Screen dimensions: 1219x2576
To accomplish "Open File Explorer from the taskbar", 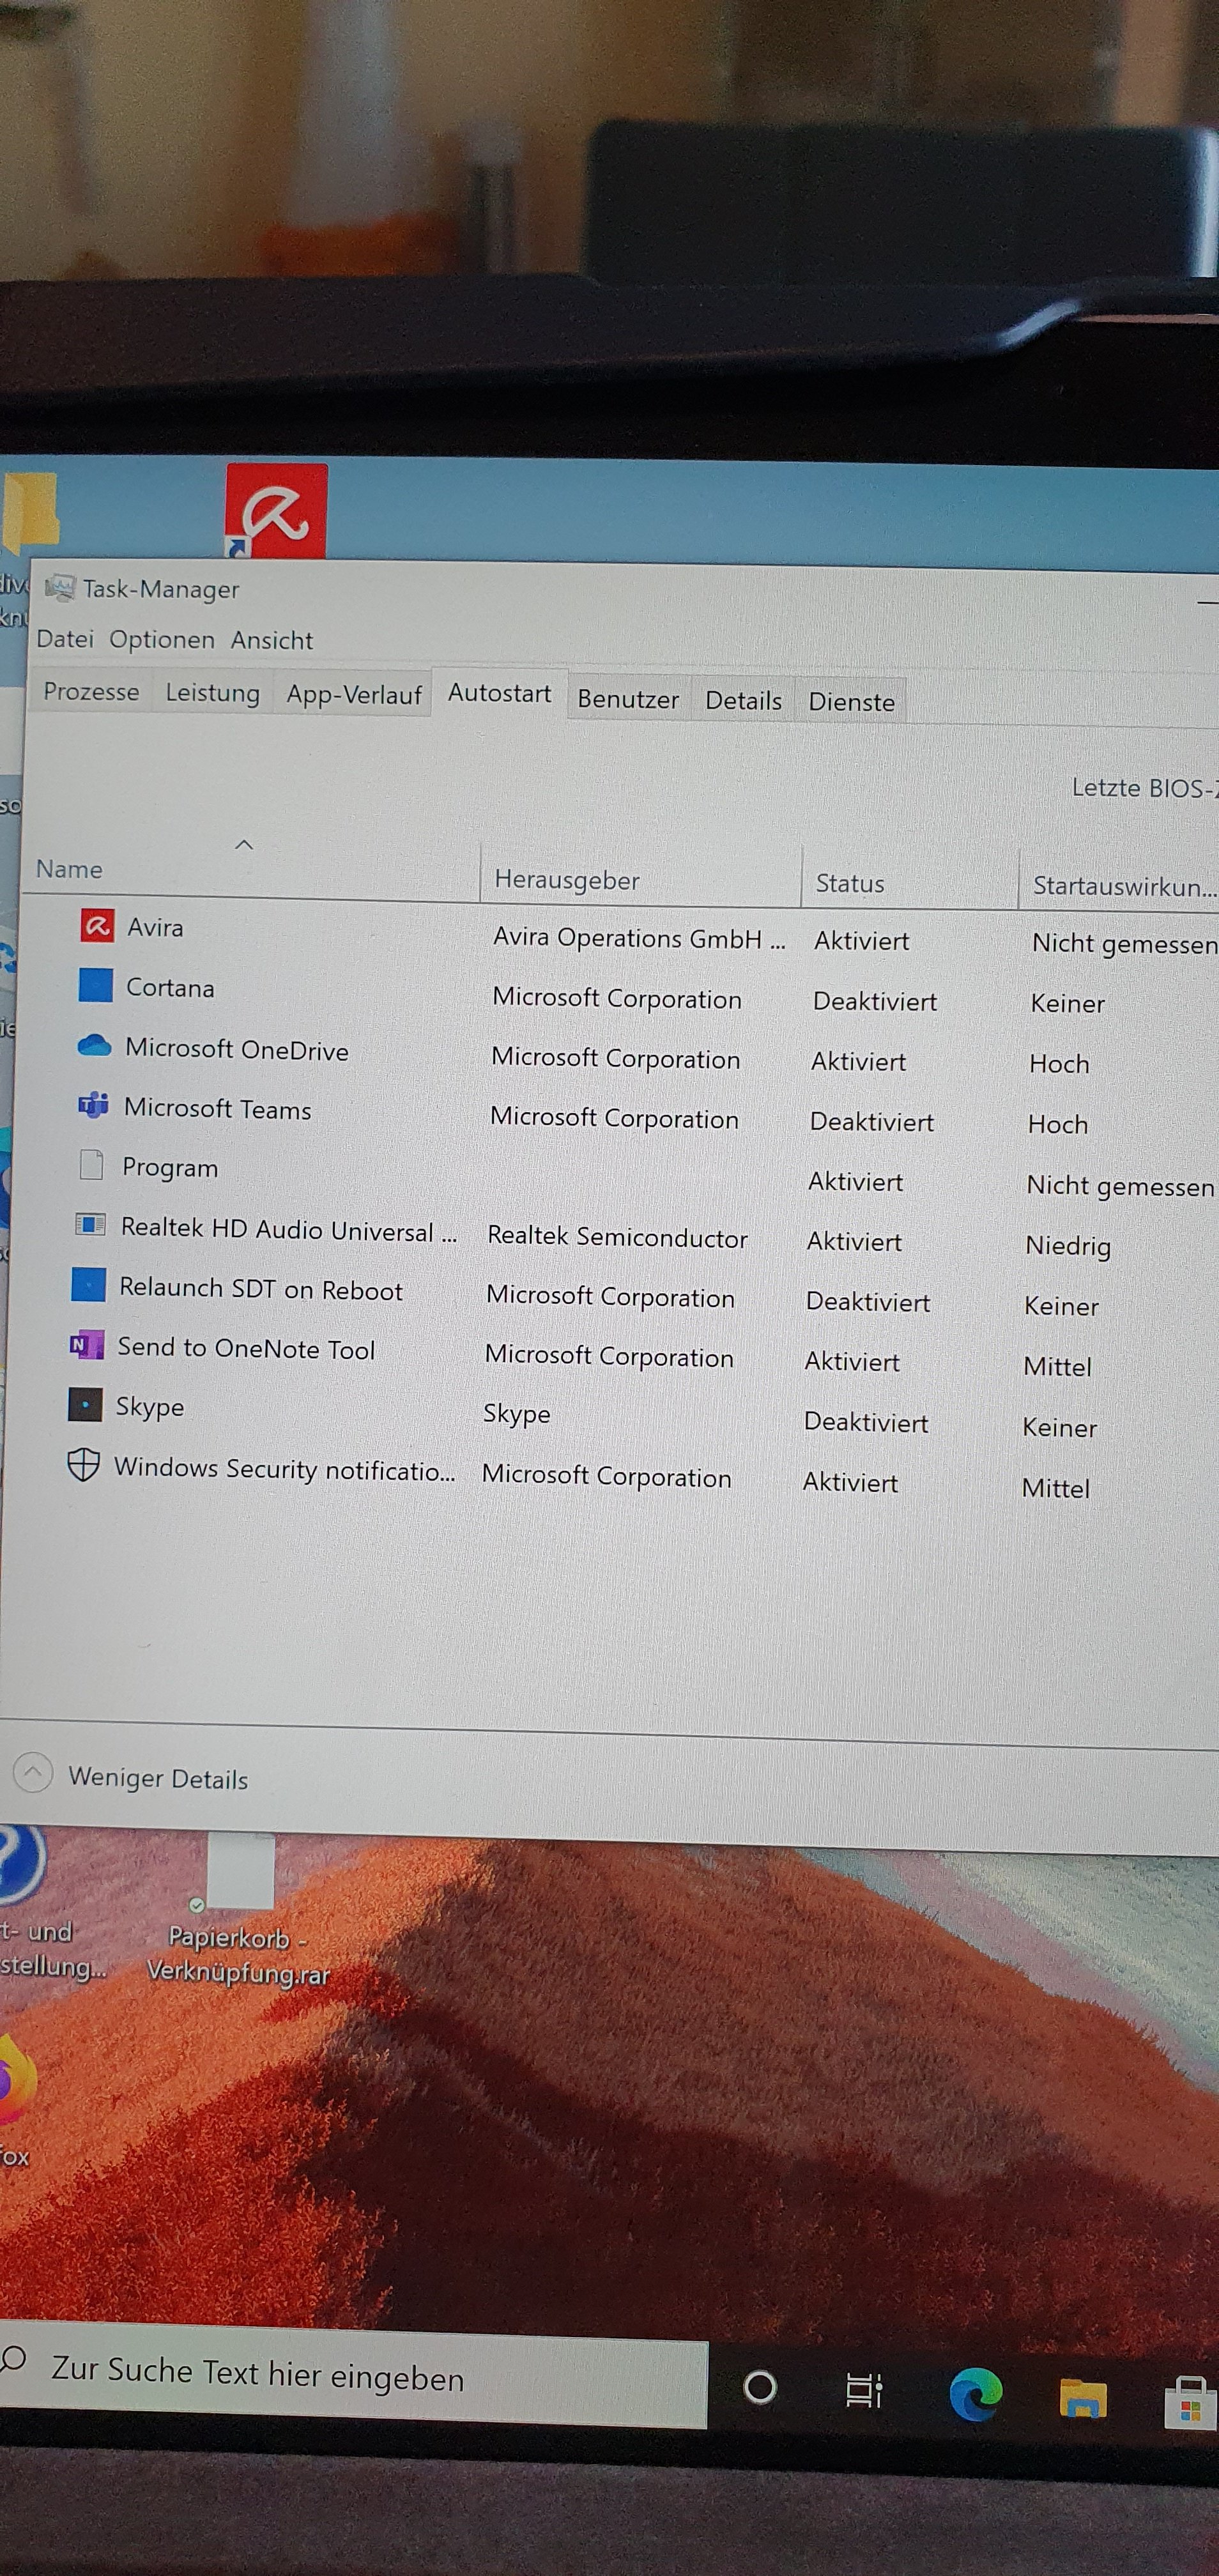I will click(1083, 2397).
